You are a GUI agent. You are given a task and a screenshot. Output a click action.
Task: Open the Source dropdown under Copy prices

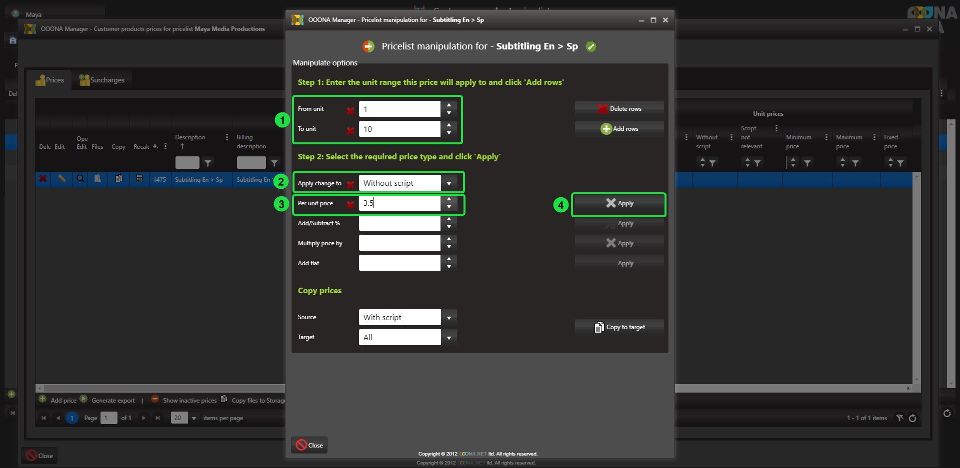(449, 318)
